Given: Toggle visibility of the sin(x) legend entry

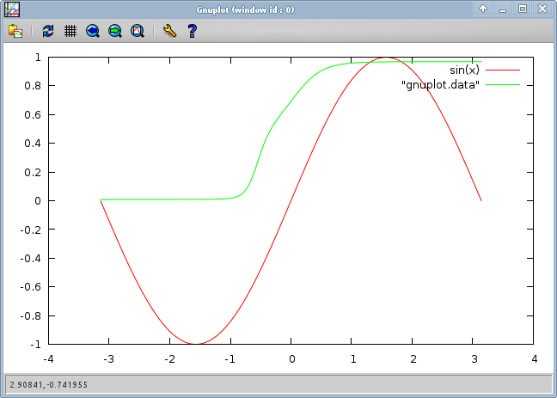Looking at the screenshot, I should pos(464,70).
